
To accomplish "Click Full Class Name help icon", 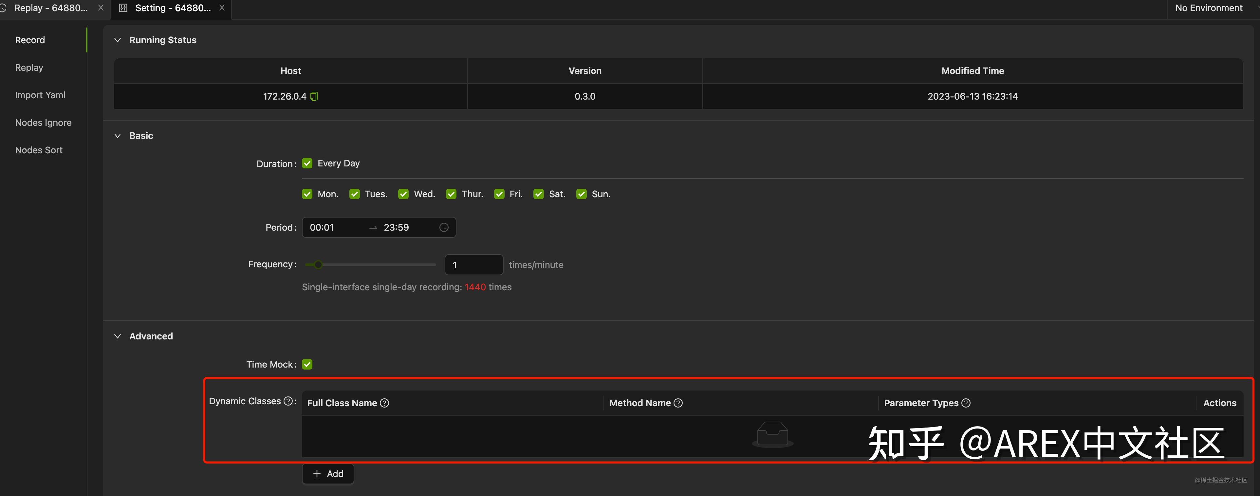I will [x=384, y=403].
